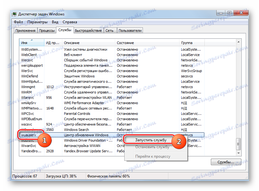Viewport: 259px width, 191px height.
Task: Switch to the Быстродействие tab
Action: (88, 31)
